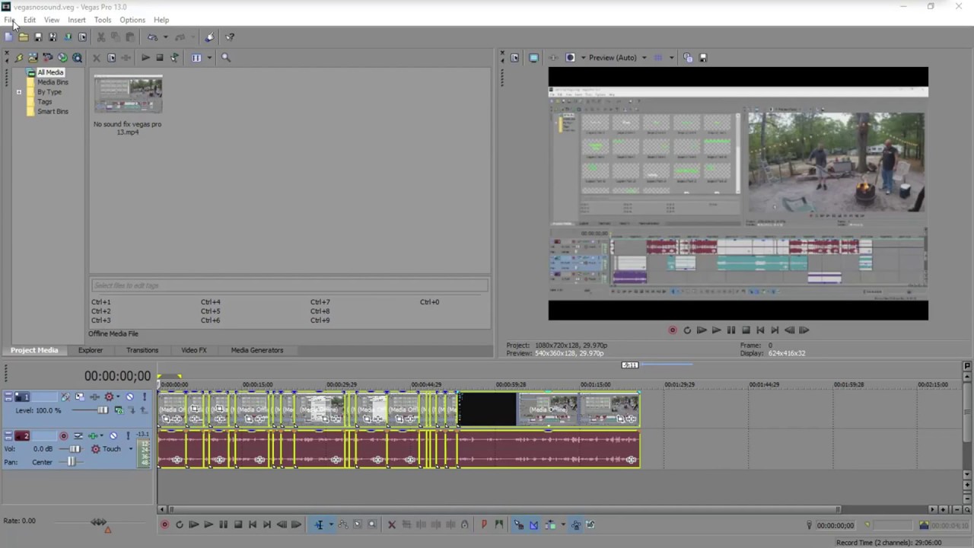Open the Insert menu
974x548 pixels.
77,20
